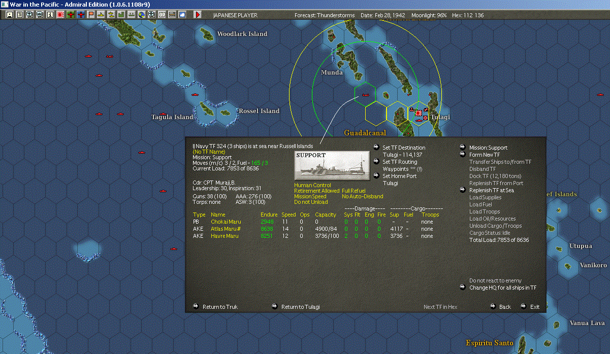Click the orange flag toolbar icon

coord(91,15)
